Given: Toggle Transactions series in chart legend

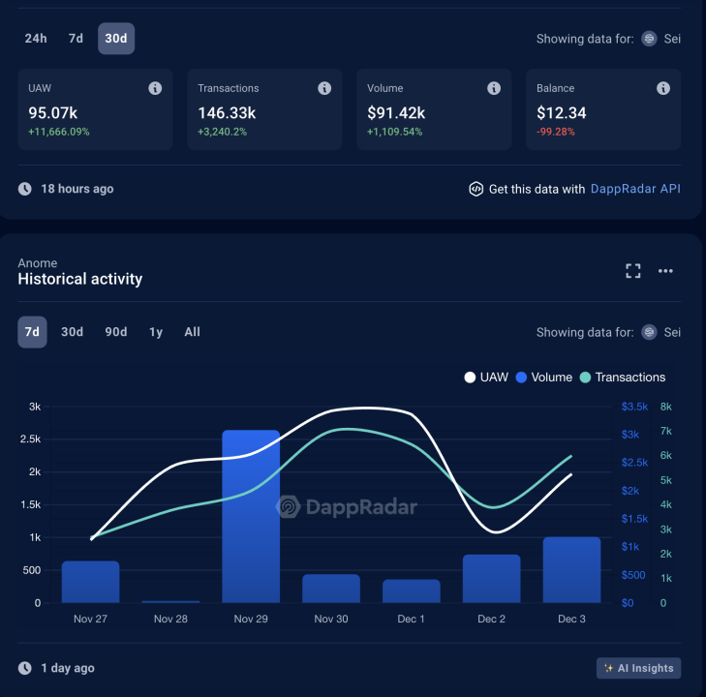Looking at the screenshot, I should click(x=623, y=378).
